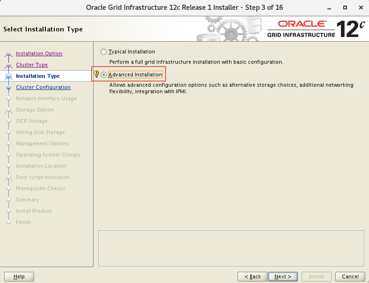369x283 pixels.
Task: Jump to Cluster Configuration step link
Action: pos(43,87)
